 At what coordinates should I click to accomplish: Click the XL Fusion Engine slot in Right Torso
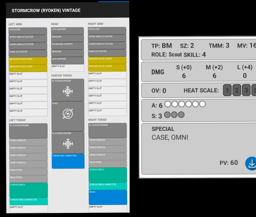pos(108,130)
